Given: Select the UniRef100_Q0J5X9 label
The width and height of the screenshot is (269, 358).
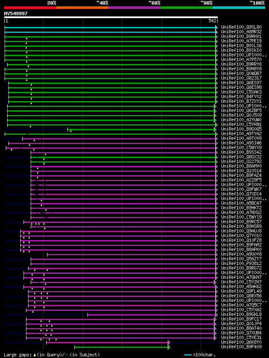Looking at the screenshot, I should (241, 115).
